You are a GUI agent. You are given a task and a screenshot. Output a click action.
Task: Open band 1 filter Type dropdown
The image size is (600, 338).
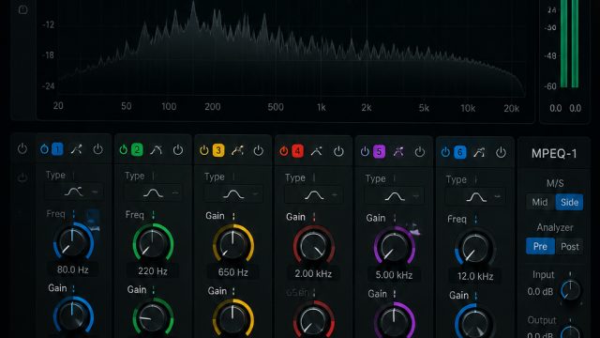74,192
